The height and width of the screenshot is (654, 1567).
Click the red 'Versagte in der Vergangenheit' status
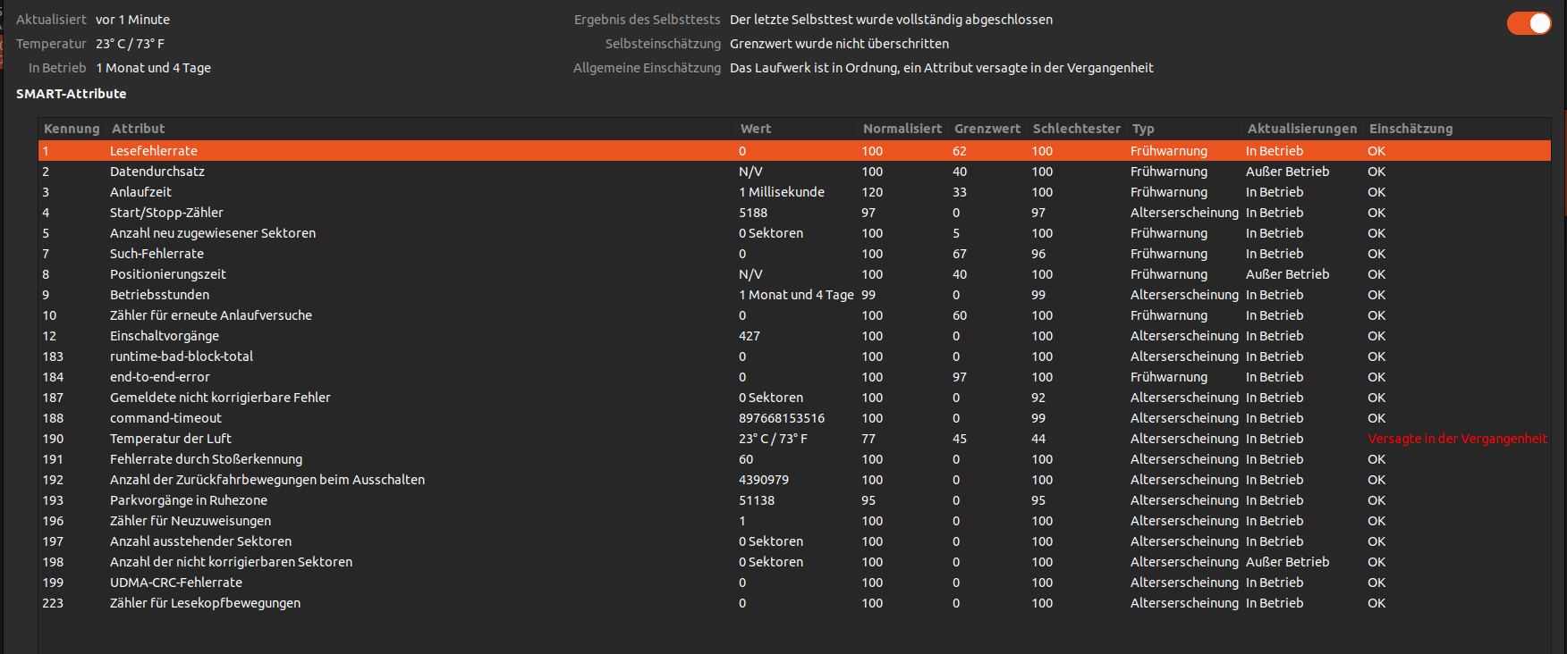(1457, 439)
